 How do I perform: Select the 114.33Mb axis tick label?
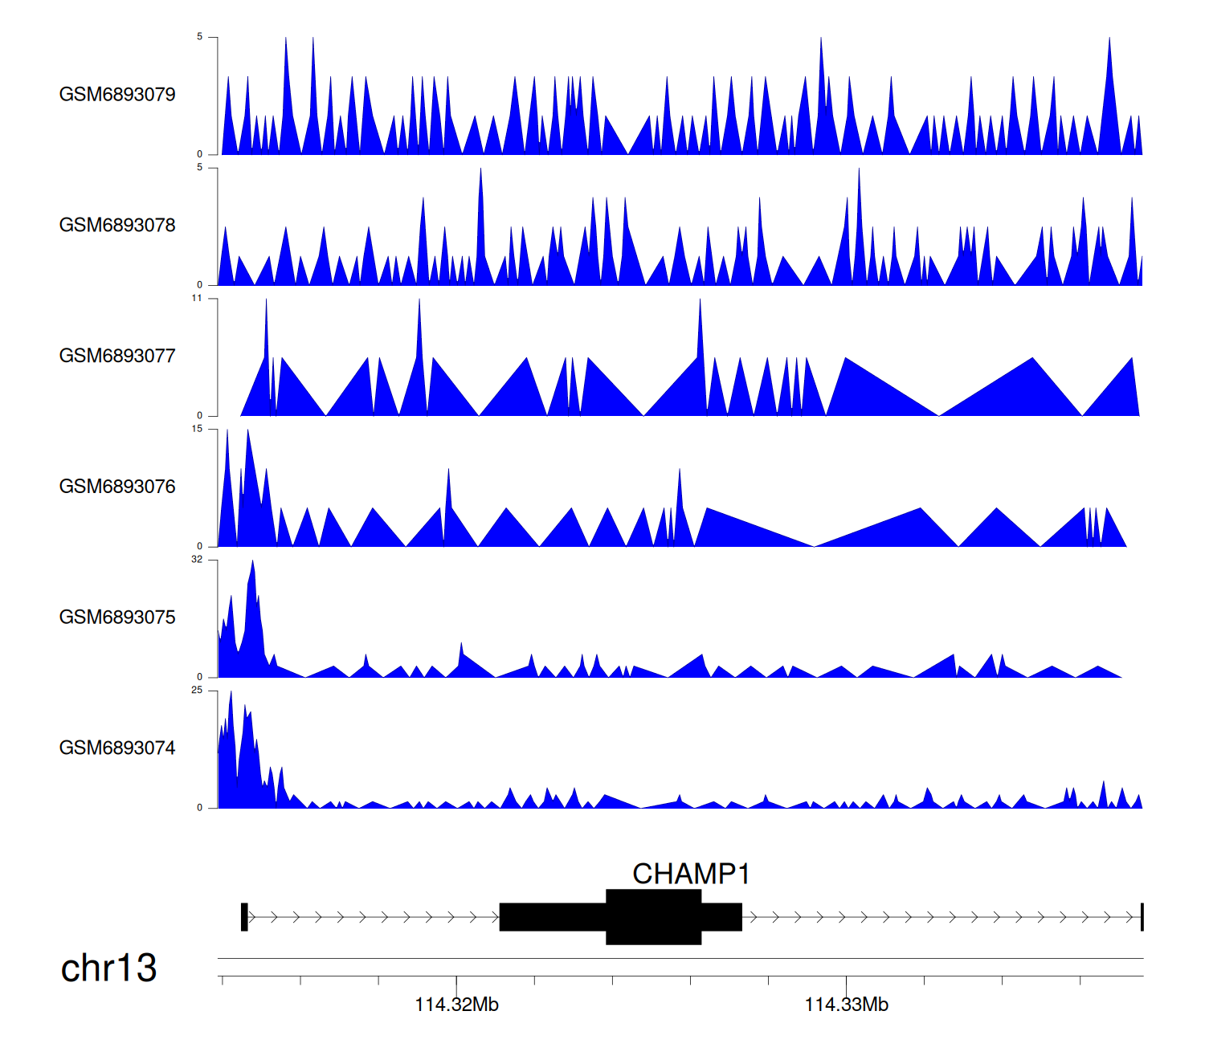point(846,1005)
